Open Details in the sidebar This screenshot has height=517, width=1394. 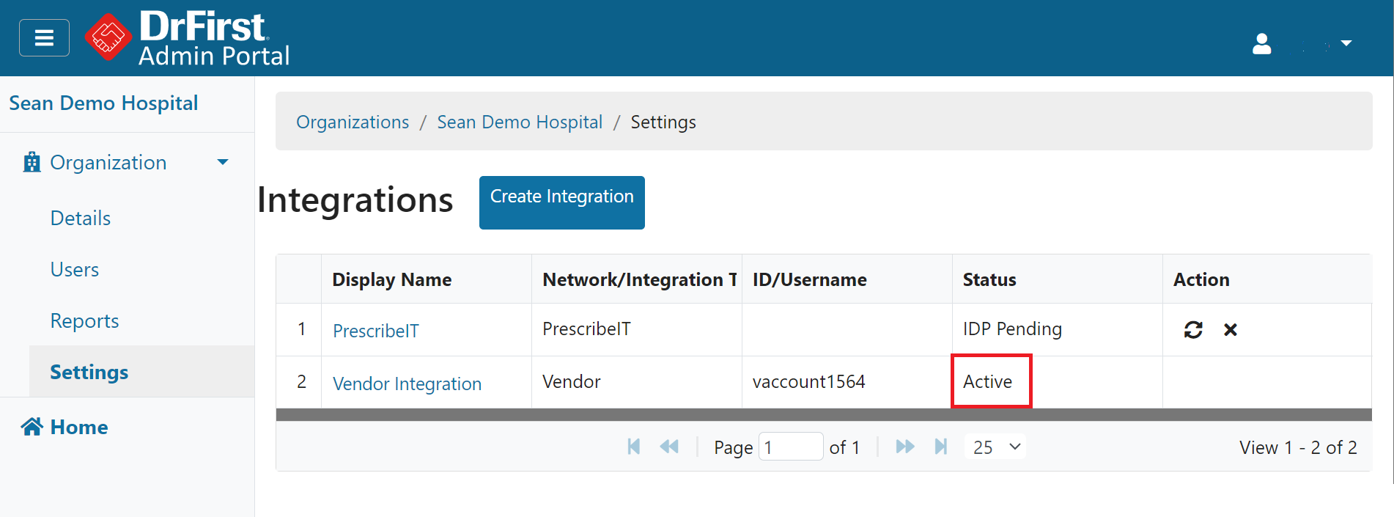[x=81, y=219]
